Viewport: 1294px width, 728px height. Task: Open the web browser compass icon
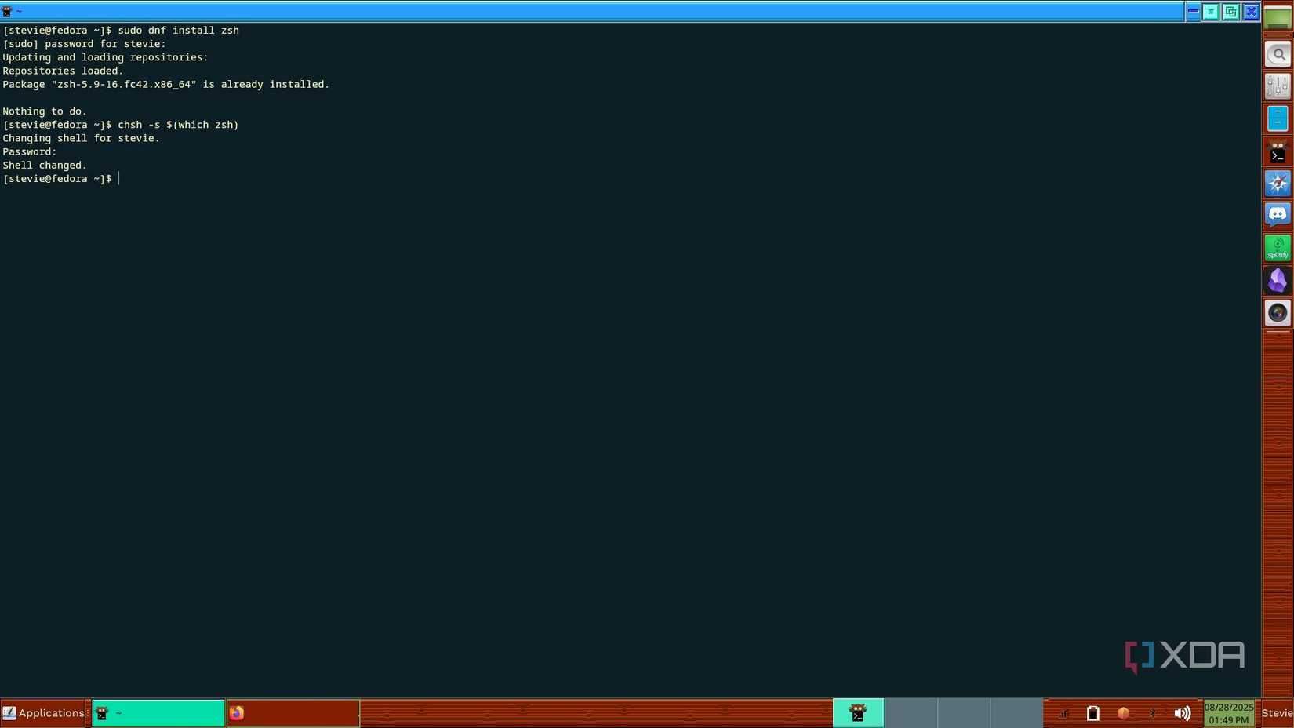pyautogui.click(x=1277, y=183)
